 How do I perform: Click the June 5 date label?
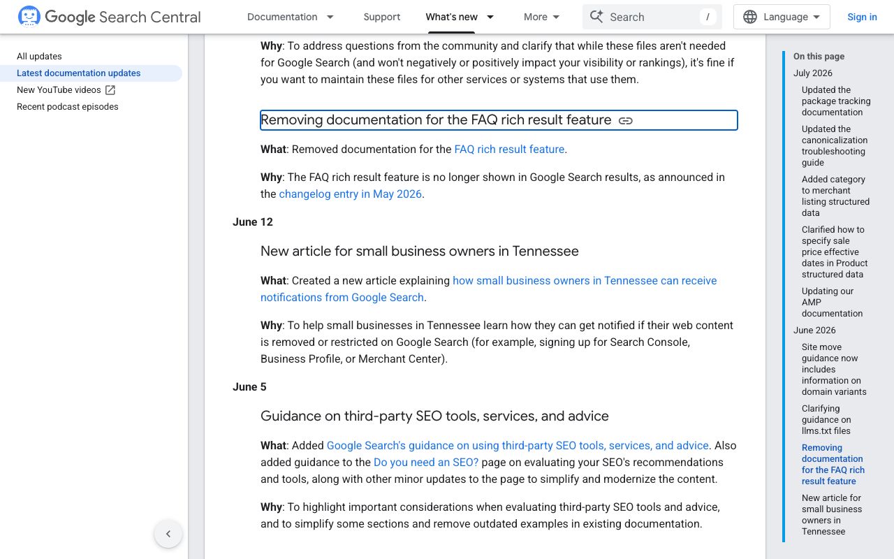(x=249, y=386)
